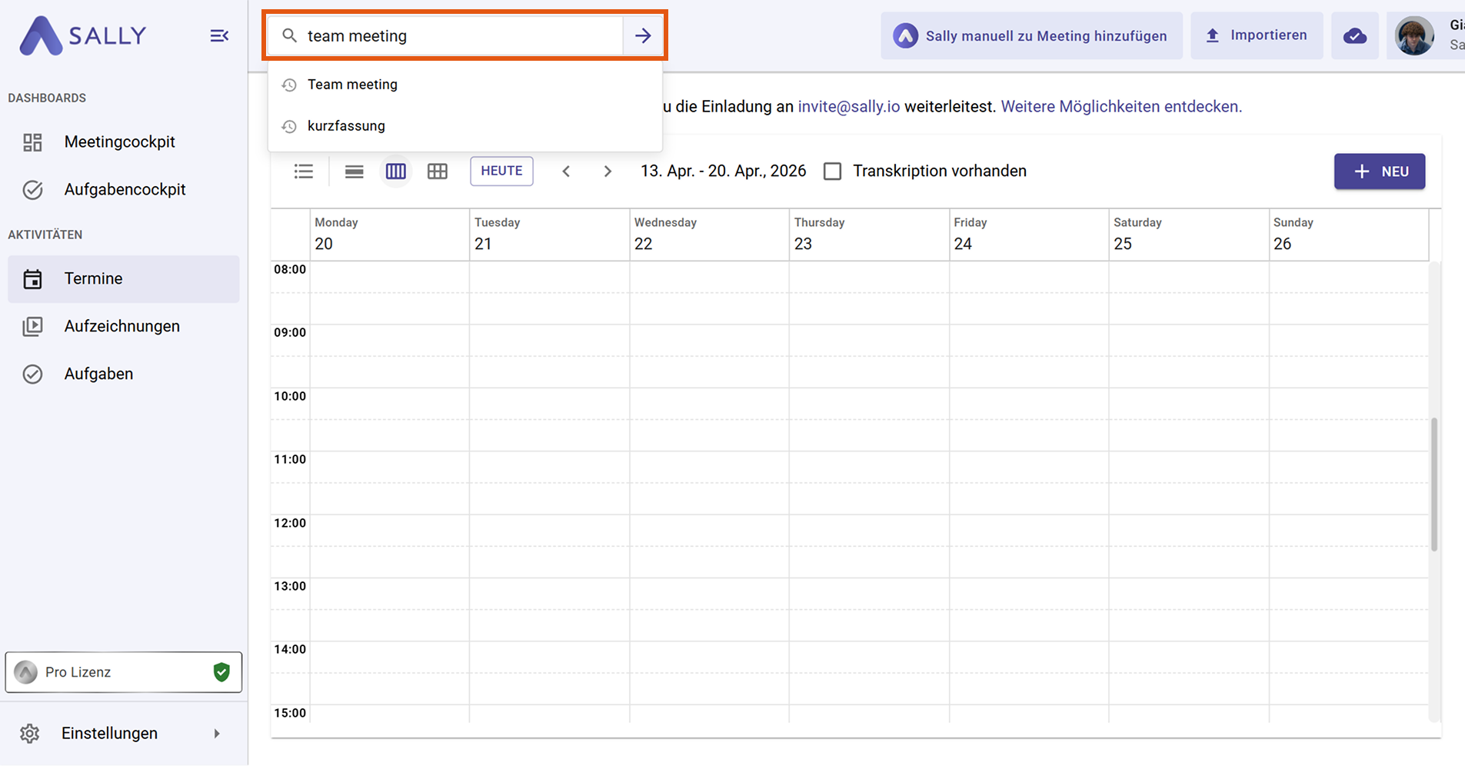The image size is (1465, 766).
Task: Go to previous week with left chevron
Action: tap(566, 172)
